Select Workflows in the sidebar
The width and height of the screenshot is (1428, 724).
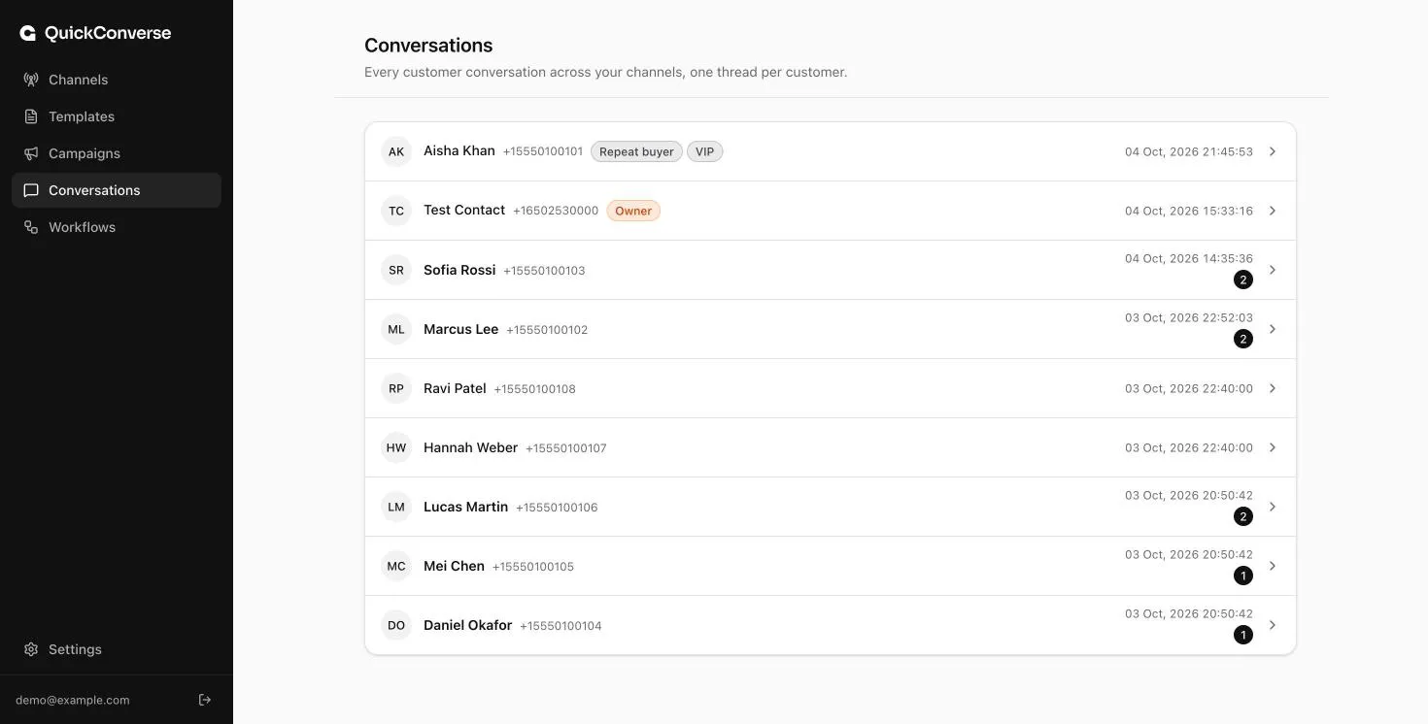point(117,227)
